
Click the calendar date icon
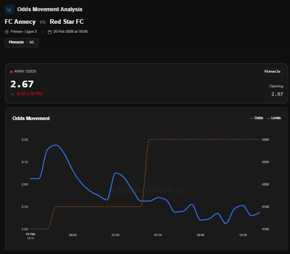(x=50, y=32)
